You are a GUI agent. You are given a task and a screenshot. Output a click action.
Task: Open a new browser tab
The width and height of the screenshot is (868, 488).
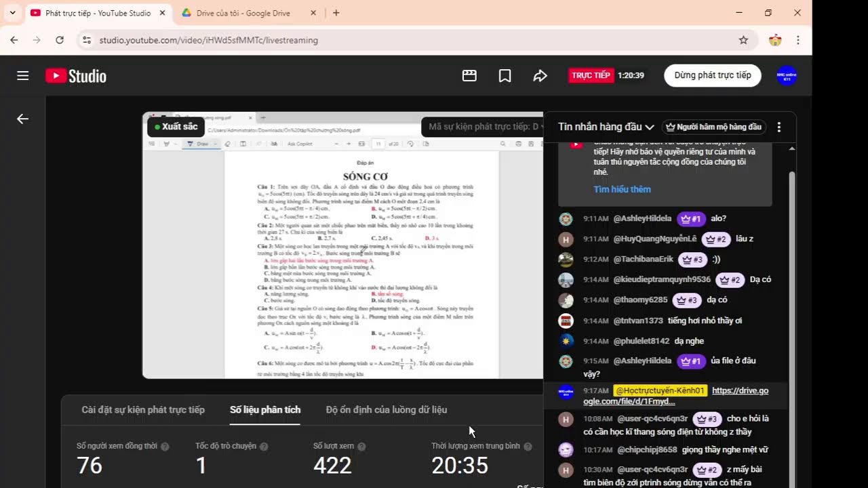[x=336, y=13]
